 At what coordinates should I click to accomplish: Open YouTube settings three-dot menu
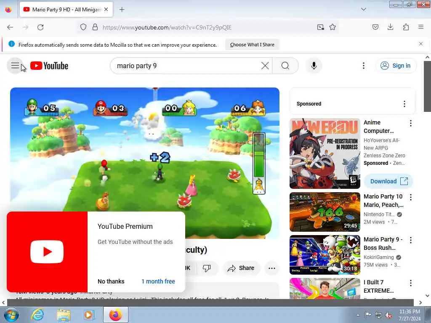coord(363,66)
